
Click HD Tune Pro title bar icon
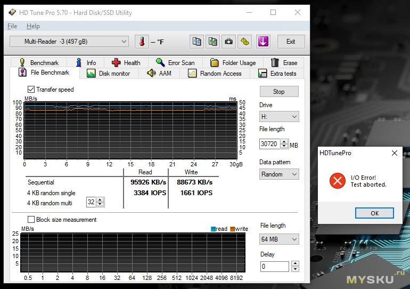12,12
